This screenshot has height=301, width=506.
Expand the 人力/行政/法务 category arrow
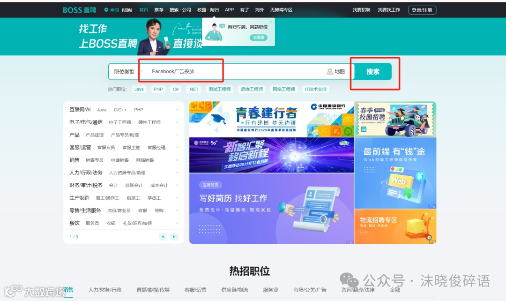177,173
